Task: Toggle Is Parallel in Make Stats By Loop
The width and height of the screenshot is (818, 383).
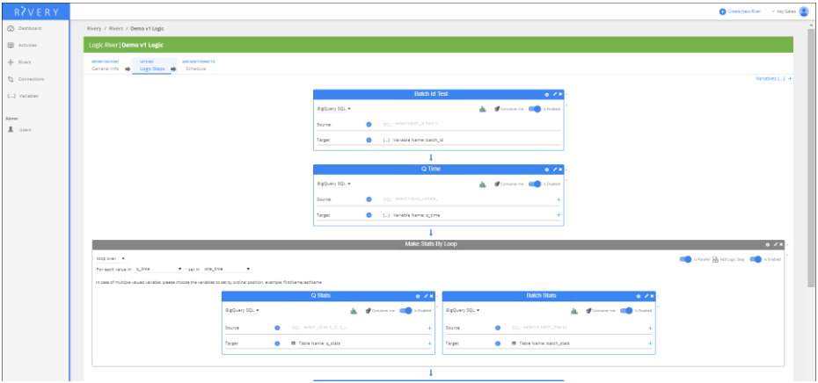Action: tap(687, 258)
